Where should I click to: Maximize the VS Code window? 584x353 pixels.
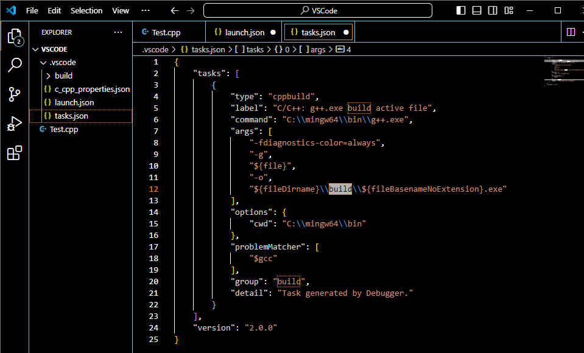tap(558, 10)
